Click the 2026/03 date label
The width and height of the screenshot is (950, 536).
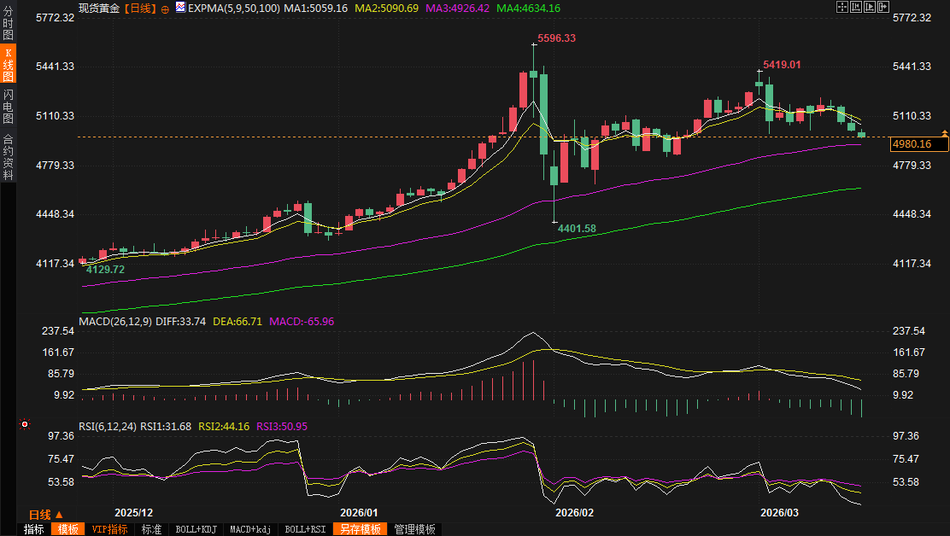779,512
